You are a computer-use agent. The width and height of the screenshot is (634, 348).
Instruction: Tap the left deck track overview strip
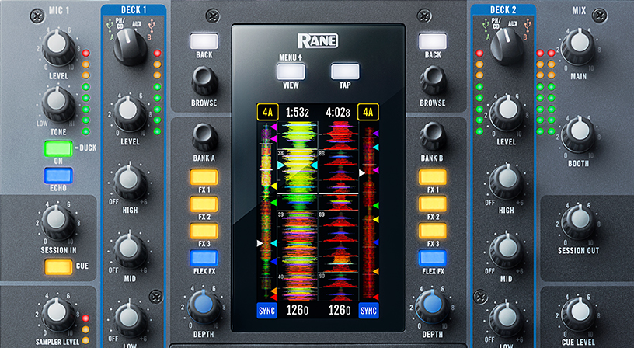(x=266, y=211)
